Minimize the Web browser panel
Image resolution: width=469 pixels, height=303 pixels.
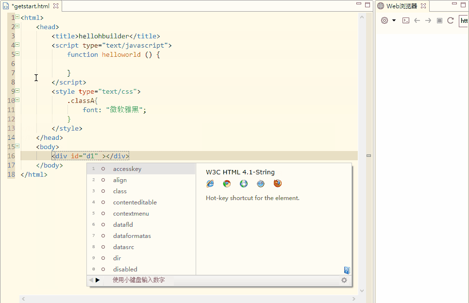coord(454,4)
